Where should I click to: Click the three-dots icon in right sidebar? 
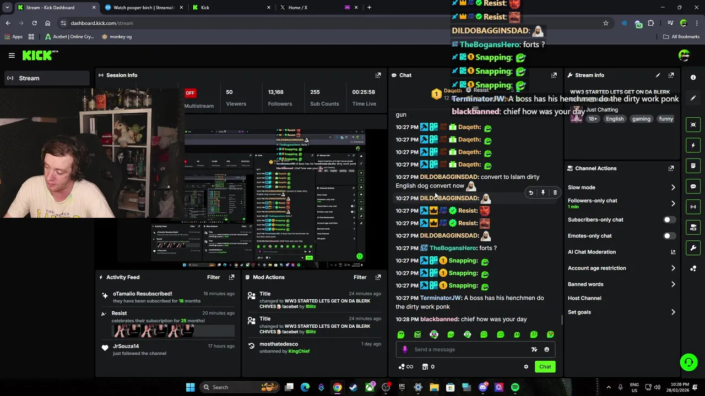coord(693,268)
